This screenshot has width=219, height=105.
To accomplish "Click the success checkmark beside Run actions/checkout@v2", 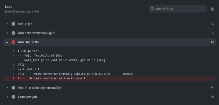I will tap(14, 33).
